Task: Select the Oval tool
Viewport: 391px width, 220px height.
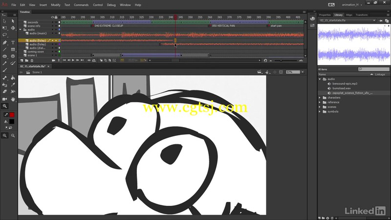Action: (x=4, y=56)
